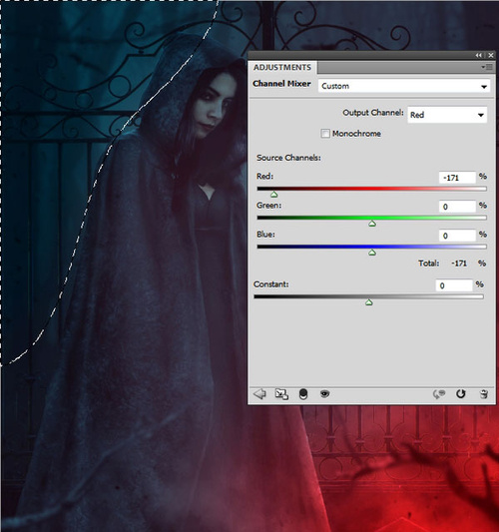The height and width of the screenshot is (532, 499).
Task: Reset adjustment to defaults icon
Action: tap(461, 394)
